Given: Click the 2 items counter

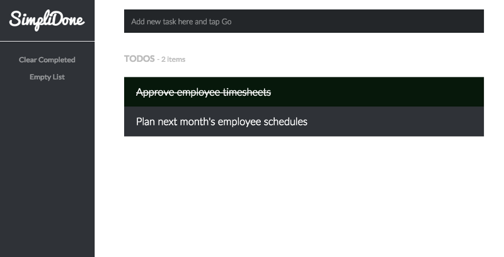Looking at the screenshot, I should 173,59.
